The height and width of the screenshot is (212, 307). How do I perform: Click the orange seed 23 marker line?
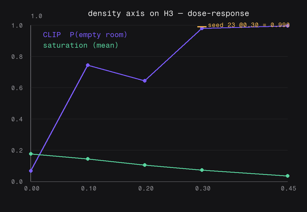point(202,27)
